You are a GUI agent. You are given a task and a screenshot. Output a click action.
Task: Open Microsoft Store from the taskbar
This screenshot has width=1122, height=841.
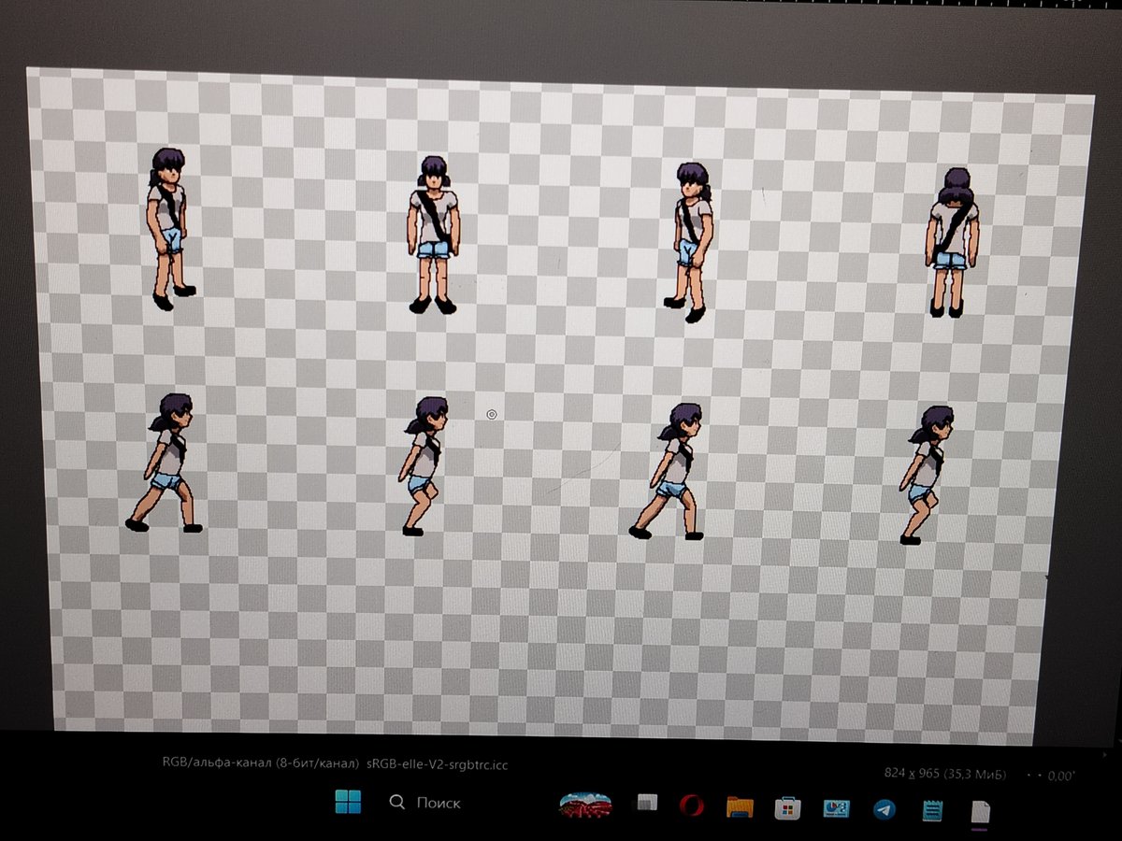[x=787, y=807]
